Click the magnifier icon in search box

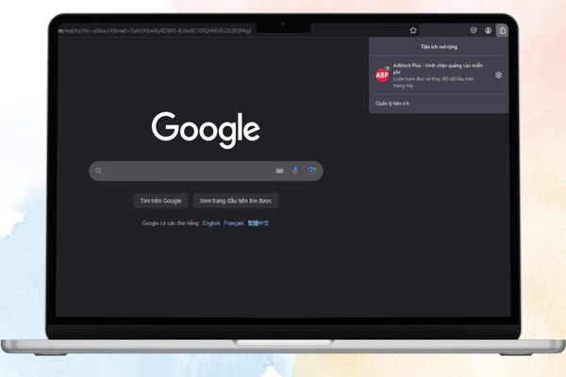click(98, 171)
